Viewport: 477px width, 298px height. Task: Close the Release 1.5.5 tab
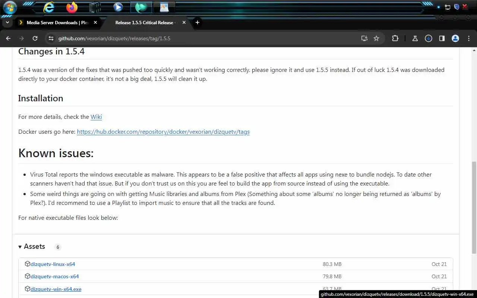point(184,22)
